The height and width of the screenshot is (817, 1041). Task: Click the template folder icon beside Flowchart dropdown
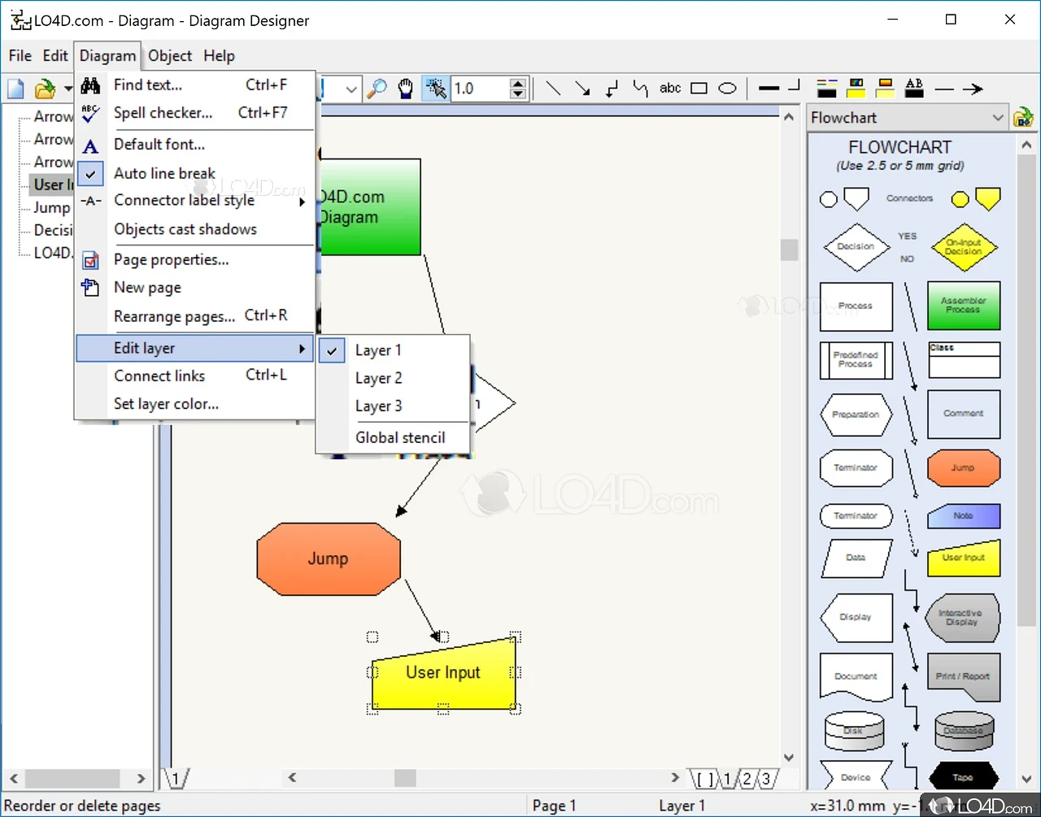click(x=1023, y=117)
